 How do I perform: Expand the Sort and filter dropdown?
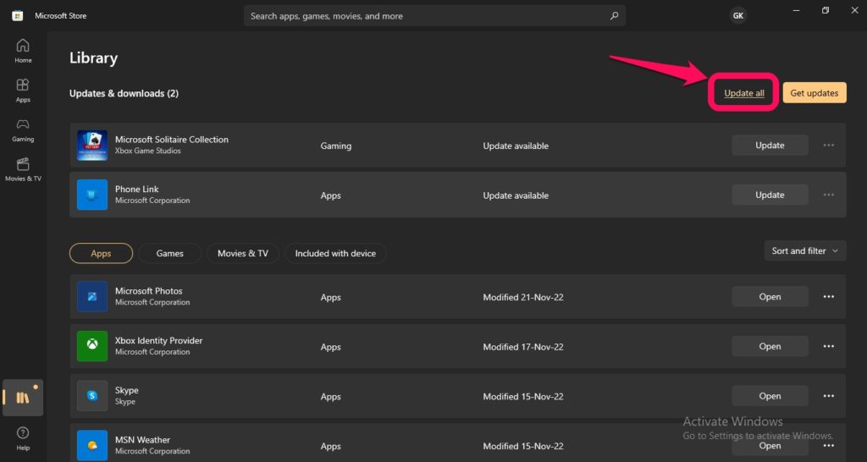(805, 251)
